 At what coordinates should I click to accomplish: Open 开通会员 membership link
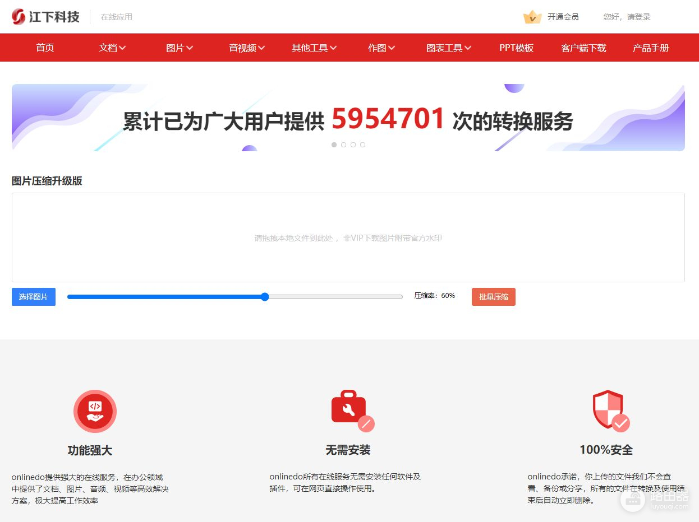click(x=563, y=17)
